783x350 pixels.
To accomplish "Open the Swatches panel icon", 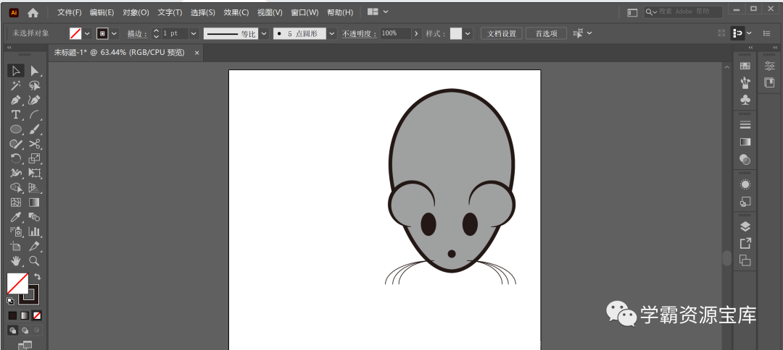I will [x=745, y=66].
